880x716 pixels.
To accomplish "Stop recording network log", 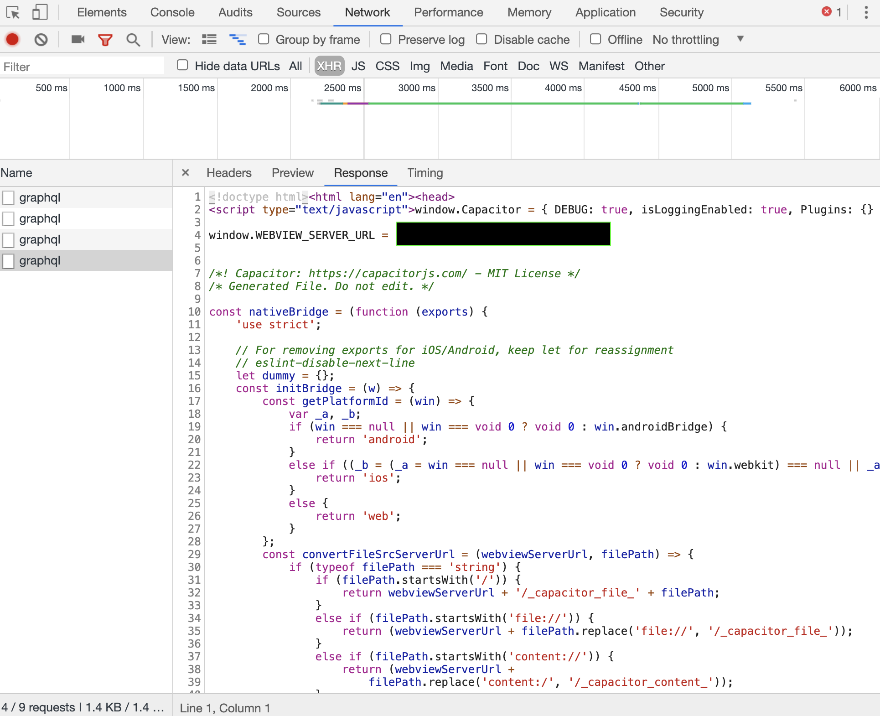I will [12, 40].
